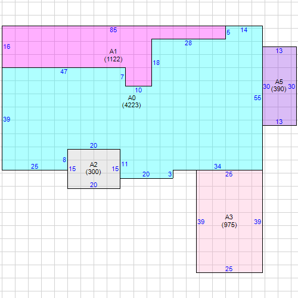
Task: Select the 47 dimension label
Action: coord(64,72)
